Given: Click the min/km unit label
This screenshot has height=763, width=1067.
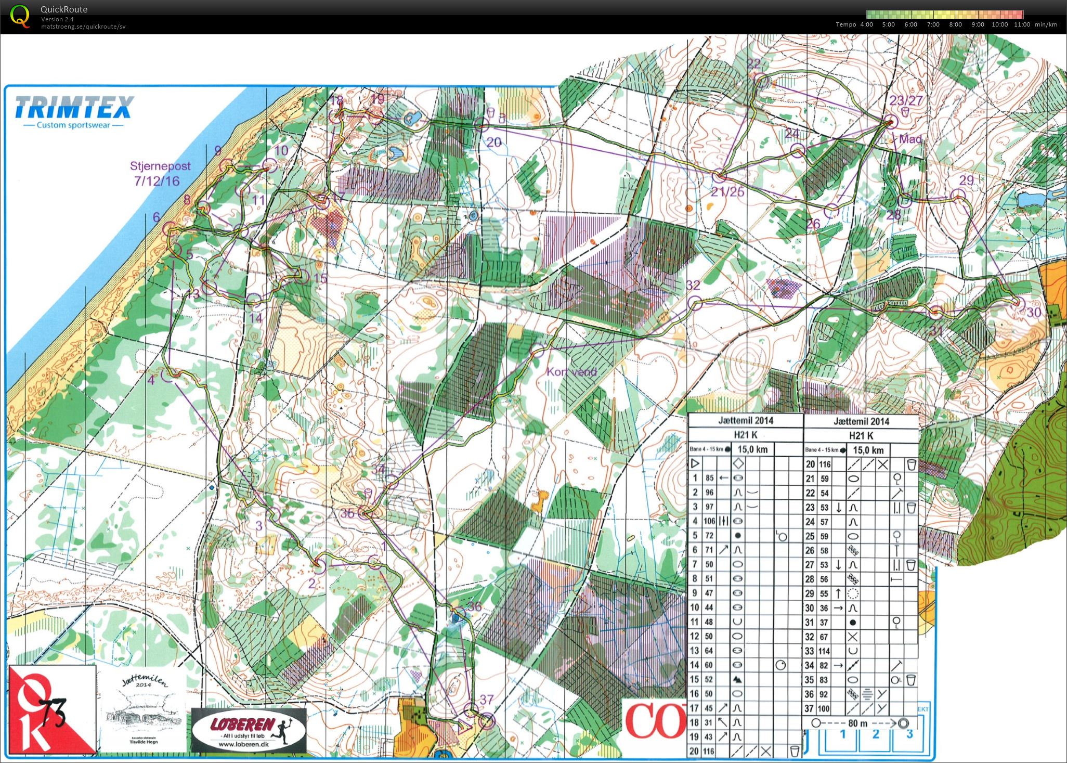Looking at the screenshot, I should click(x=1046, y=24).
